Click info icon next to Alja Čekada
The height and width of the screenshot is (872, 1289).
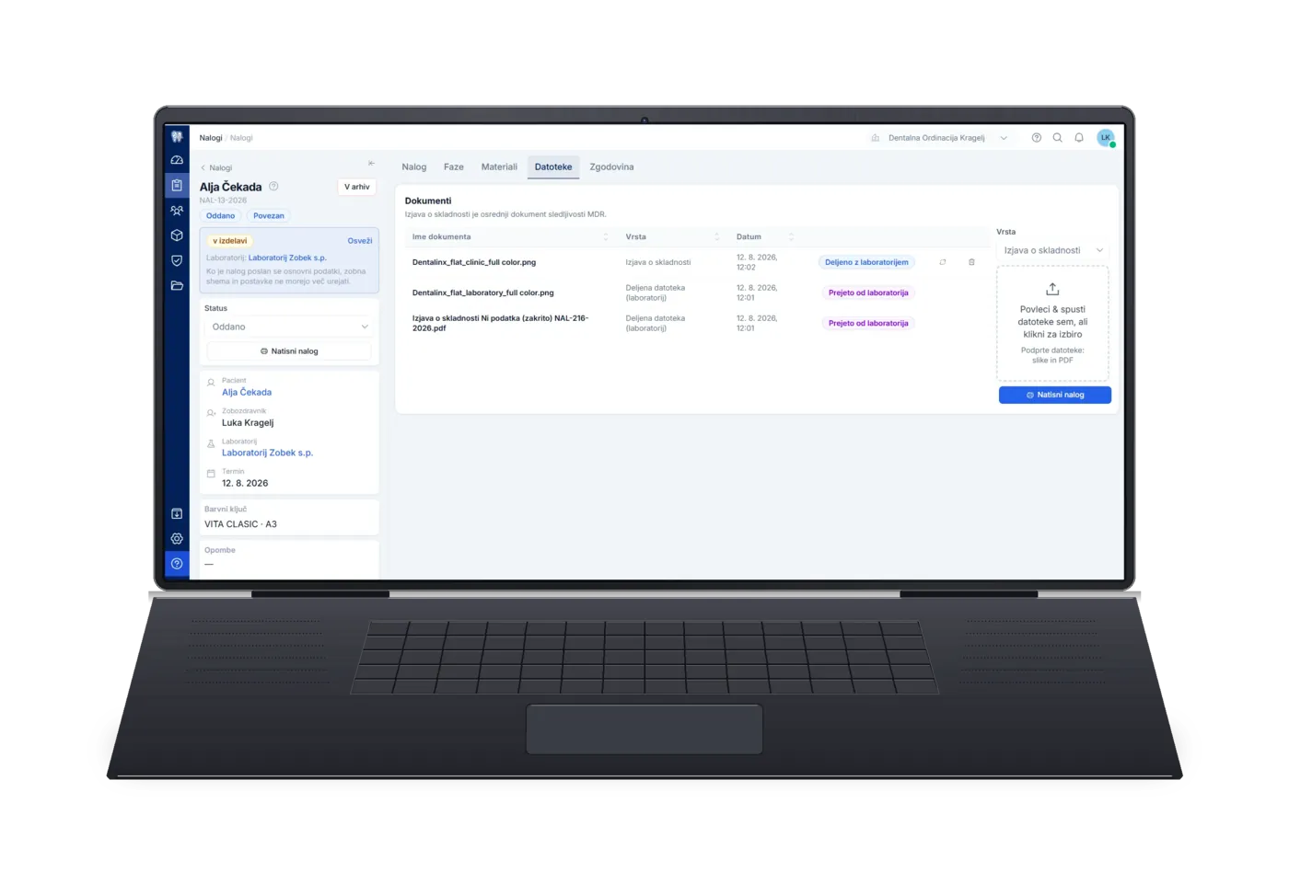click(x=273, y=187)
